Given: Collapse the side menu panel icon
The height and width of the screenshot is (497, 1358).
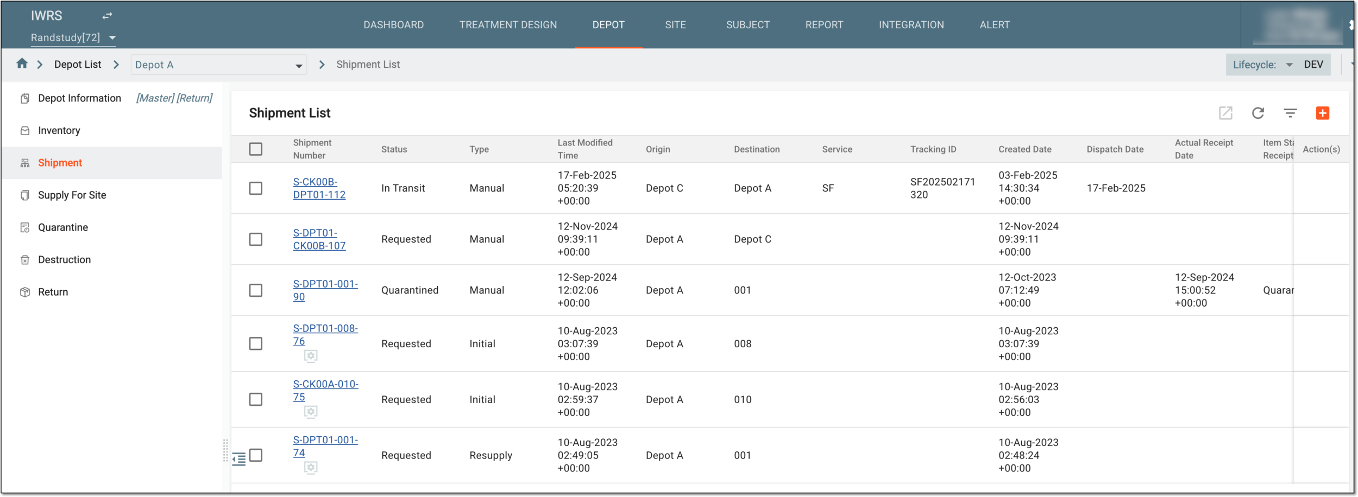Looking at the screenshot, I should point(239,459).
